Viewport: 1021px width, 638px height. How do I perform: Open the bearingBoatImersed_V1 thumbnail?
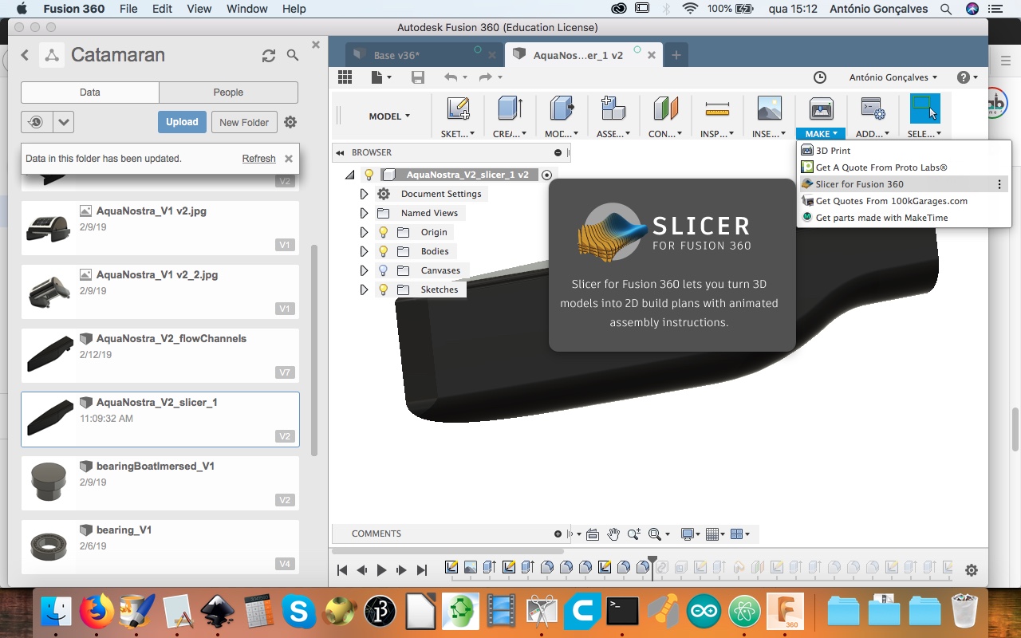49,482
